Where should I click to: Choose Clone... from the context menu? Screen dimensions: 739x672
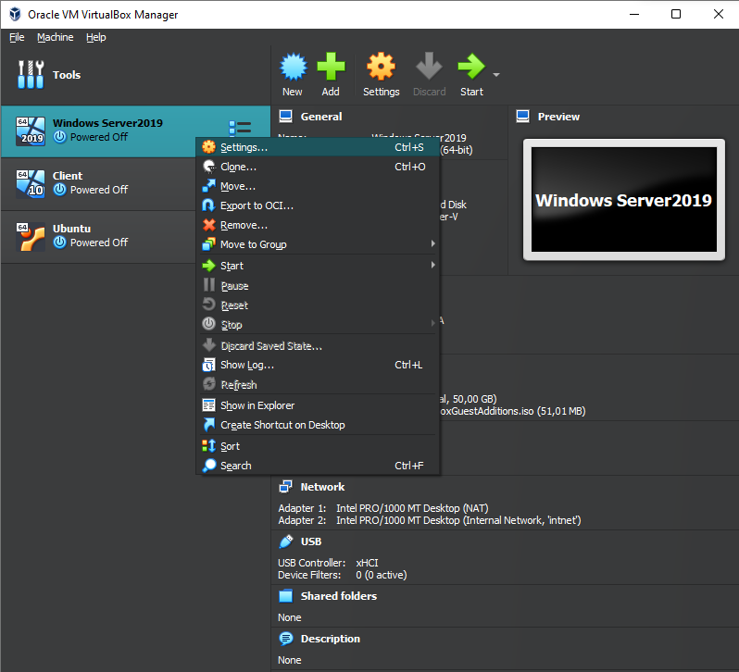(x=238, y=167)
